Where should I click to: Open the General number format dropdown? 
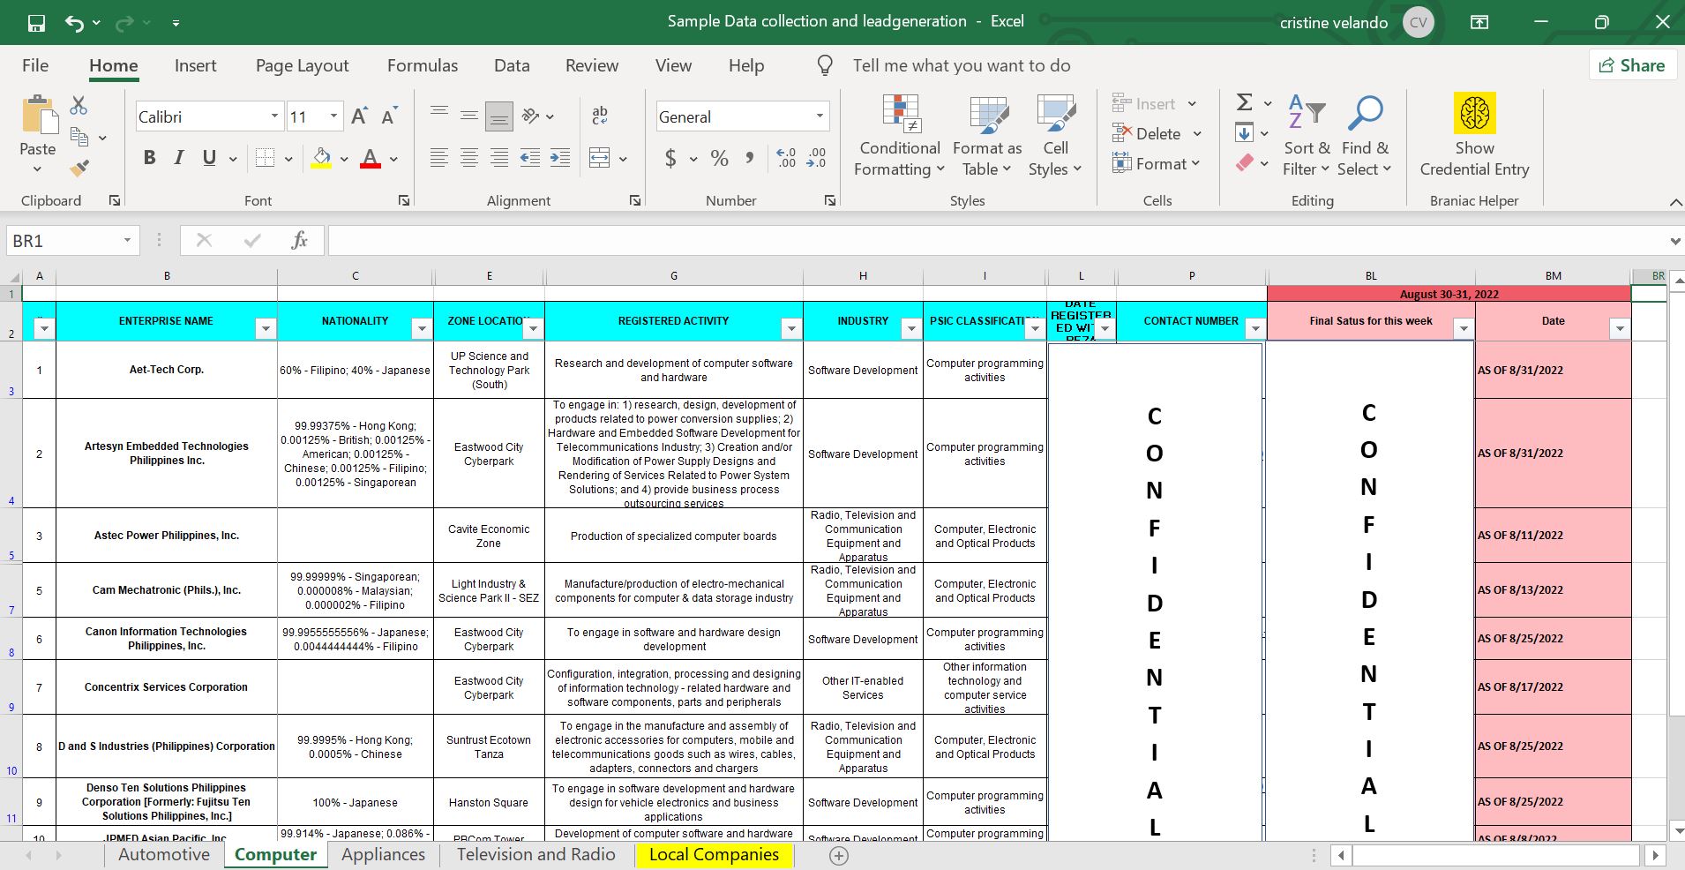click(x=820, y=116)
